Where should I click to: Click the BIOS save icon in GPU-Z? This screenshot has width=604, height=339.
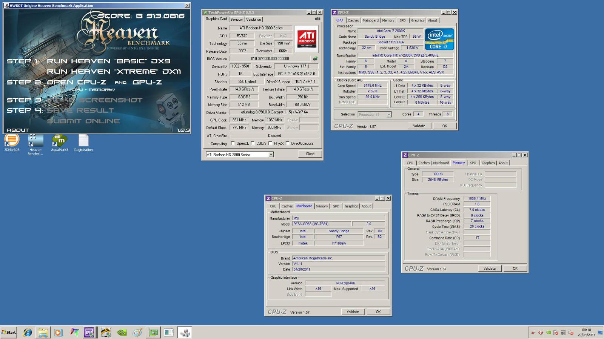(x=315, y=58)
